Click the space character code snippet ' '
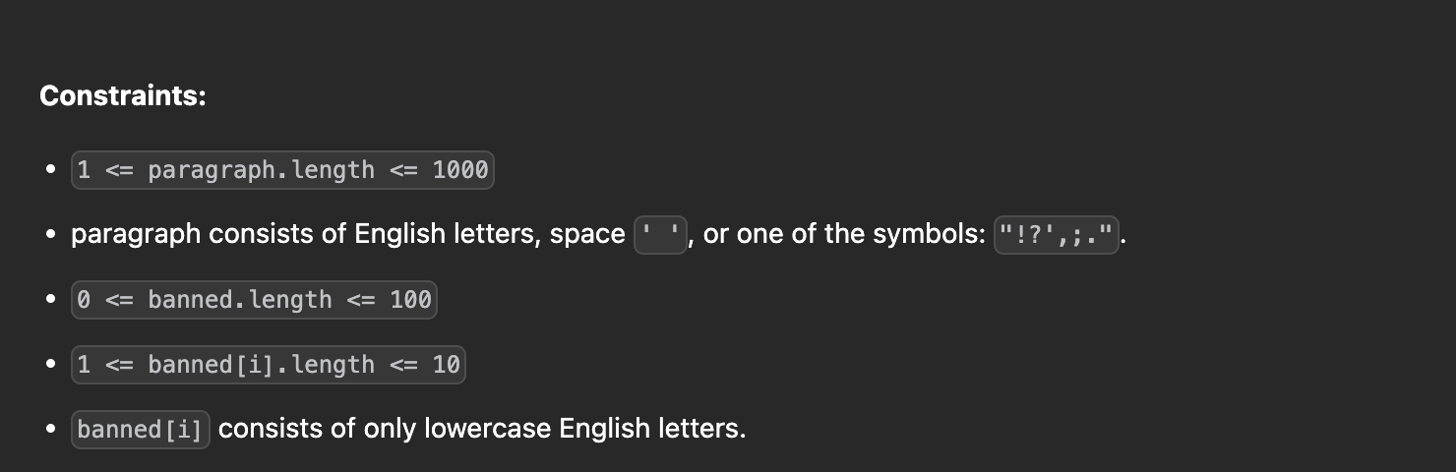This screenshot has height=472, width=1456. click(660, 235)
